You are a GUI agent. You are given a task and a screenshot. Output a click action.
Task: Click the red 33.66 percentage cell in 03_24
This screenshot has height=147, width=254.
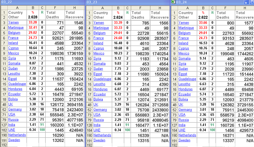tap(203, 22)
